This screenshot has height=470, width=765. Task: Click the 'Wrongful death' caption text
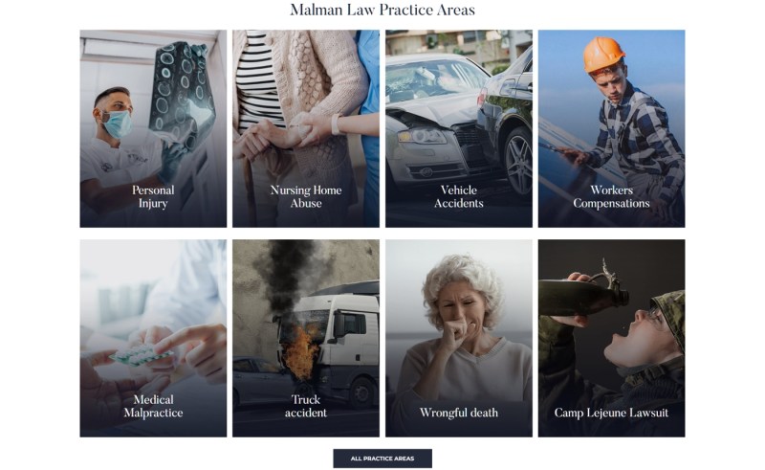459,413
